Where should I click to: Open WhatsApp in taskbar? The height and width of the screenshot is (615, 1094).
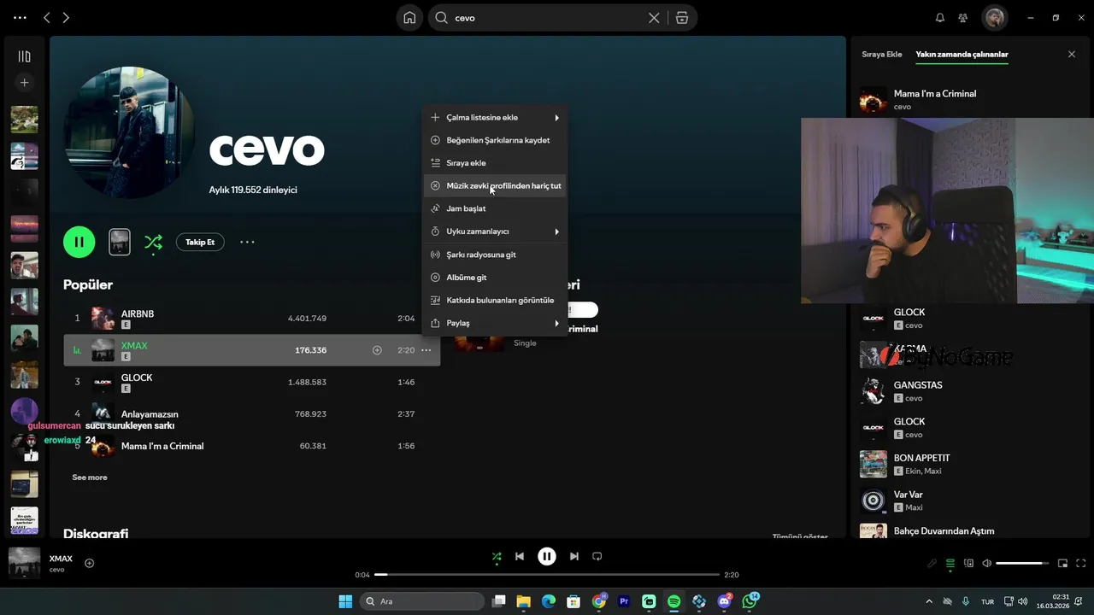[x=750, y=601]
